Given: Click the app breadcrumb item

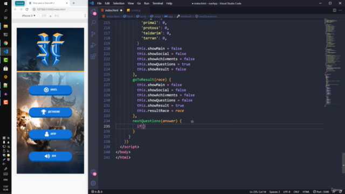Looking at the screenshot, I should coord(169,16).
